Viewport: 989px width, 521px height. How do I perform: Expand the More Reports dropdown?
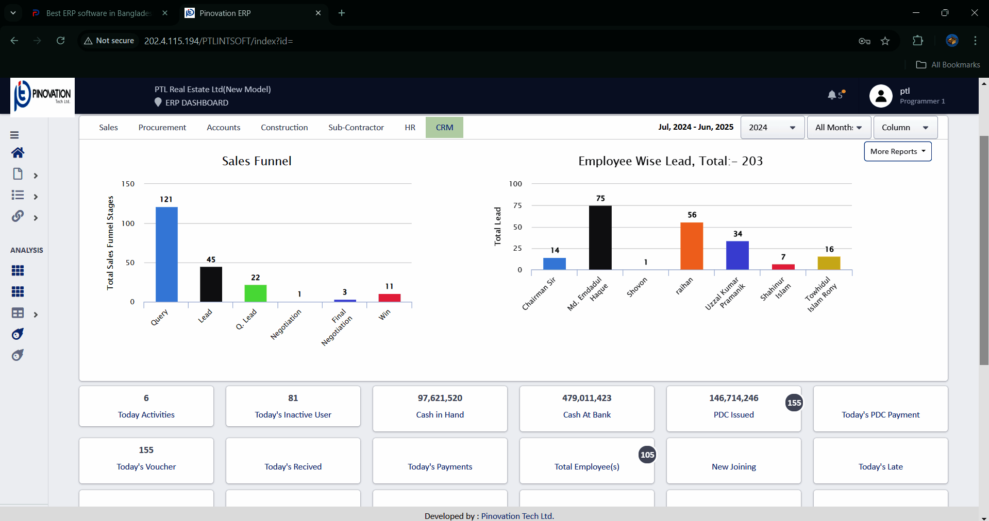coord(897,151)
